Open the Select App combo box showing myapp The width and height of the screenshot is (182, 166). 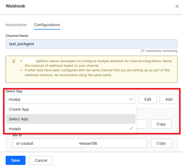(x=67, y=99)
